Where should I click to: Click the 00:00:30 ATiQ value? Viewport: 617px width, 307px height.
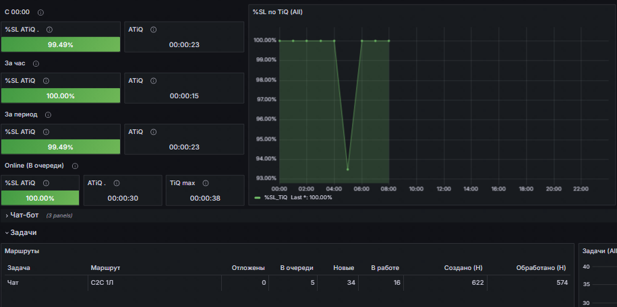(x=123, y=198)
